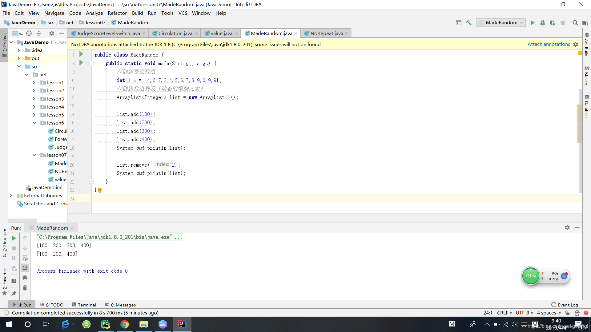Click the print icon in Run panel
Image resolution: width=591 pixels, height=332 pixels.
tap(25, 278)
